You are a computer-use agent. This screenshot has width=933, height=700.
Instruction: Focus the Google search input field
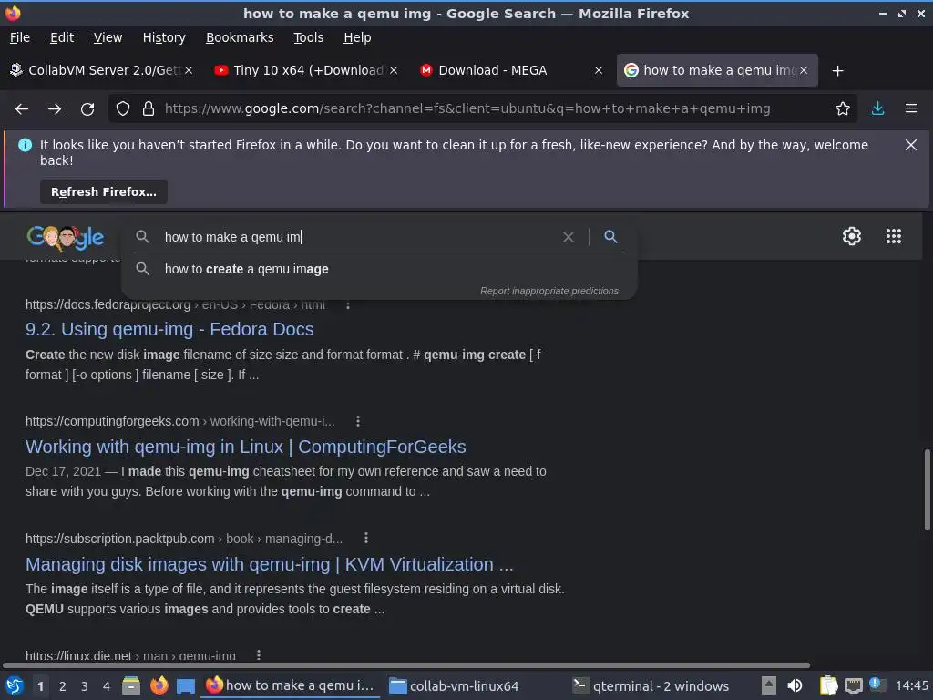click(x=357, y=237)
